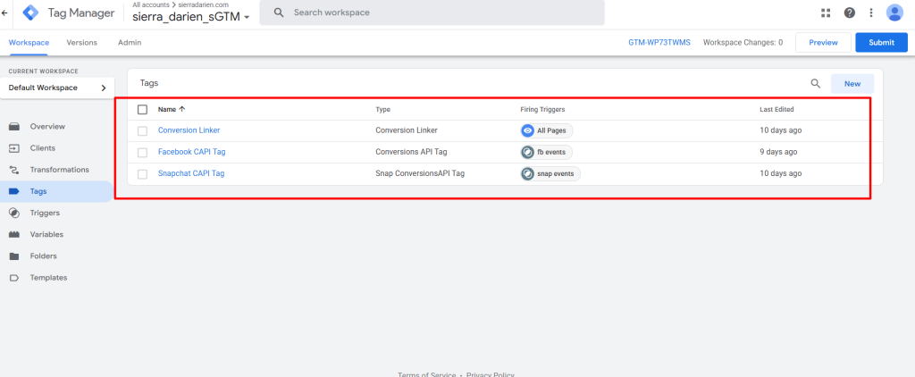915x377 pixels.
Task: Open the help question mark icon
Action: click(849, 13)
